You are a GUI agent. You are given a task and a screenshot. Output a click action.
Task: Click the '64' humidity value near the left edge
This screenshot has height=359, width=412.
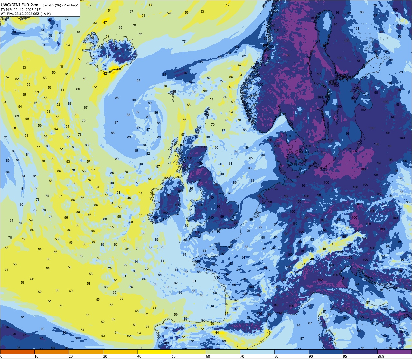(11, 221)
